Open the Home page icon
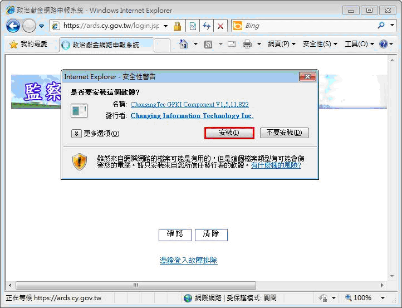The width and height of the screenshot is (402, 308). pyautogui.click(x=184, y=44)
